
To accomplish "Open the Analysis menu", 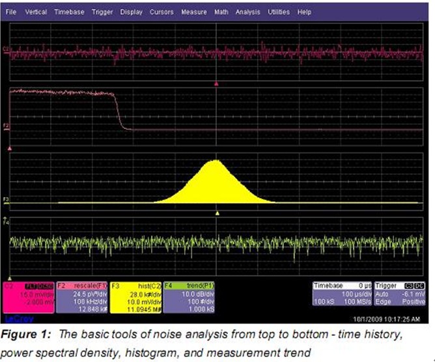I will [247, 12].
